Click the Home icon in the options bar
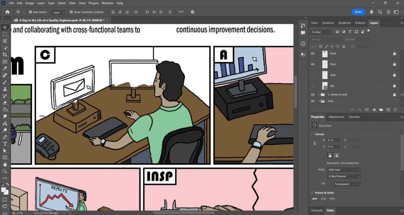The width and height of the screenshot is (404, 215). (7, 12)
